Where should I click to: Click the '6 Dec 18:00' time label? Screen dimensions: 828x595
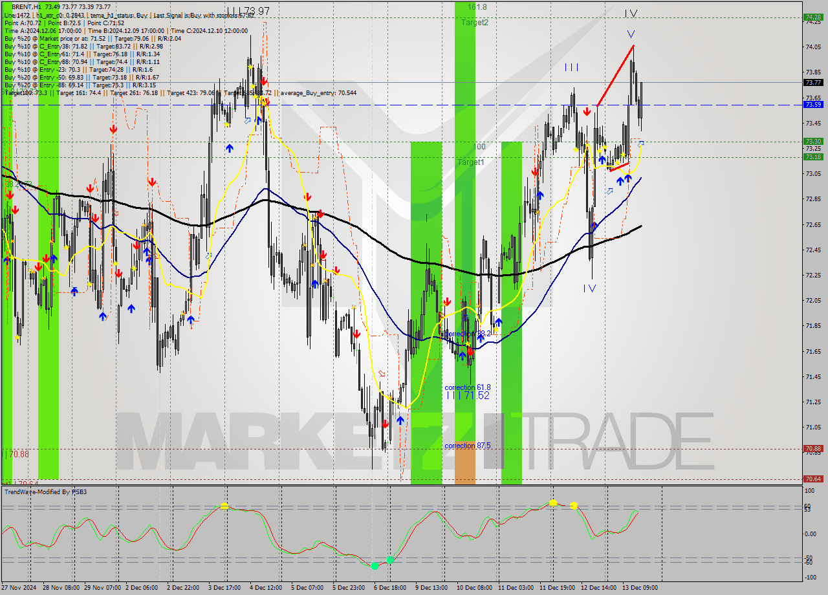[391, 588]
